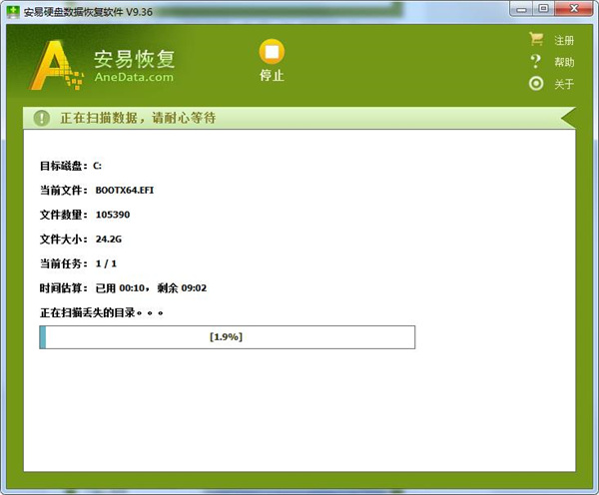Click the time estimate 已用 00:10 text

coord(121,288)
